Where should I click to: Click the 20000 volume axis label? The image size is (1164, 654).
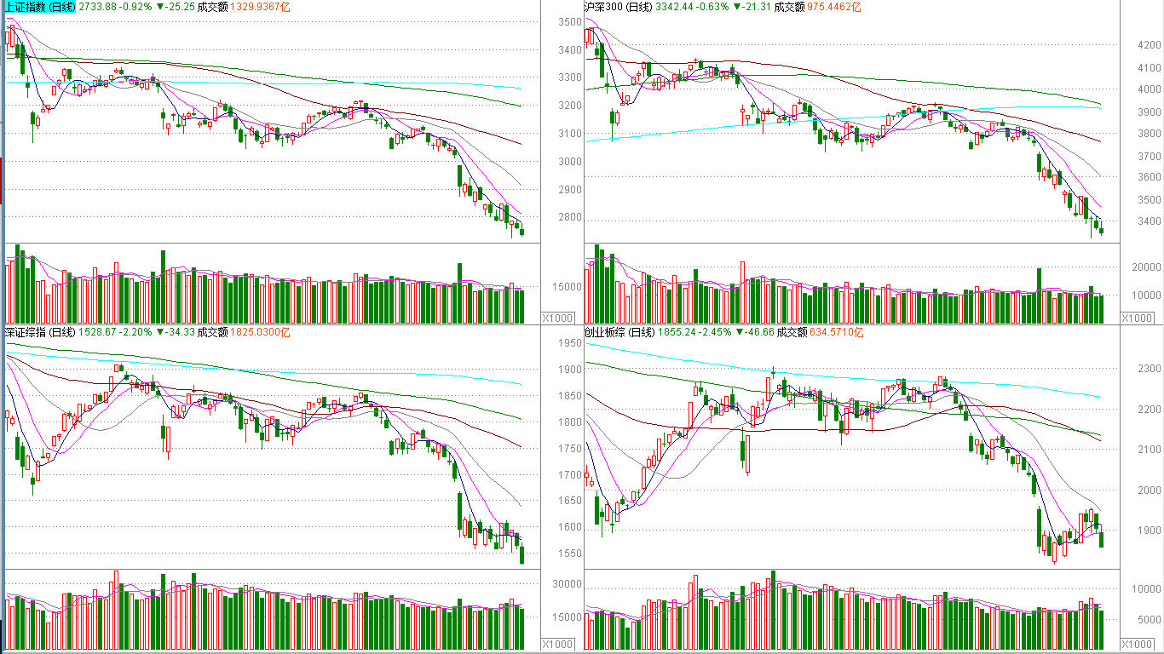tap(1146, 267)
